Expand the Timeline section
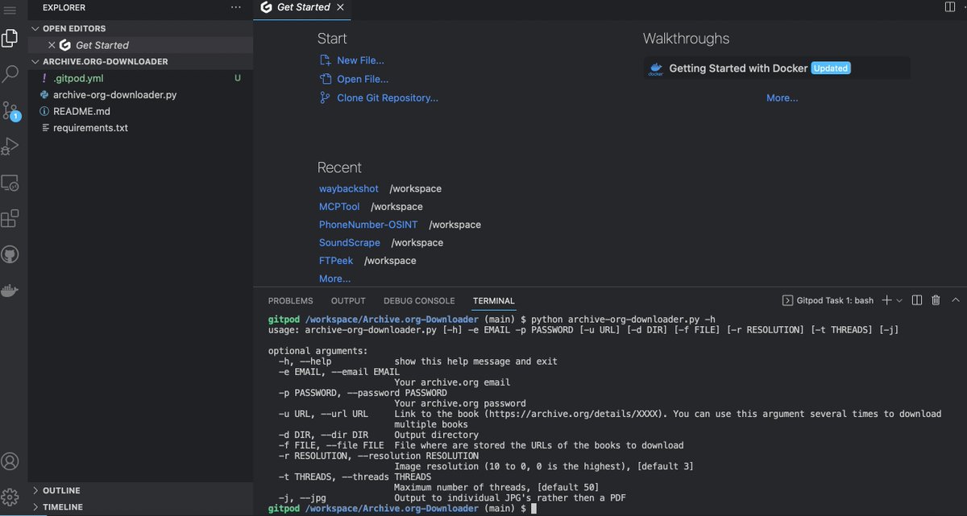This screenshot has height=516, width=967. pos(140,507)
